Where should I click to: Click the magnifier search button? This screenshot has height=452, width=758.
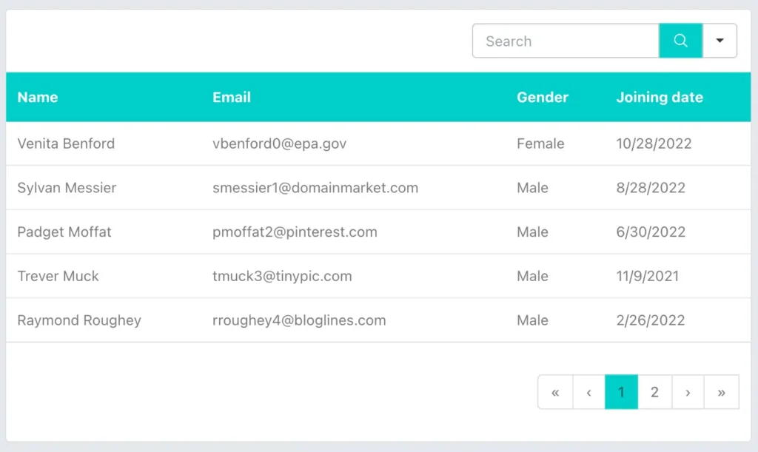[681, 41]
